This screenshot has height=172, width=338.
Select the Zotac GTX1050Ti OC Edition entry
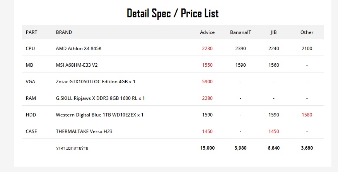coord(96,82)
